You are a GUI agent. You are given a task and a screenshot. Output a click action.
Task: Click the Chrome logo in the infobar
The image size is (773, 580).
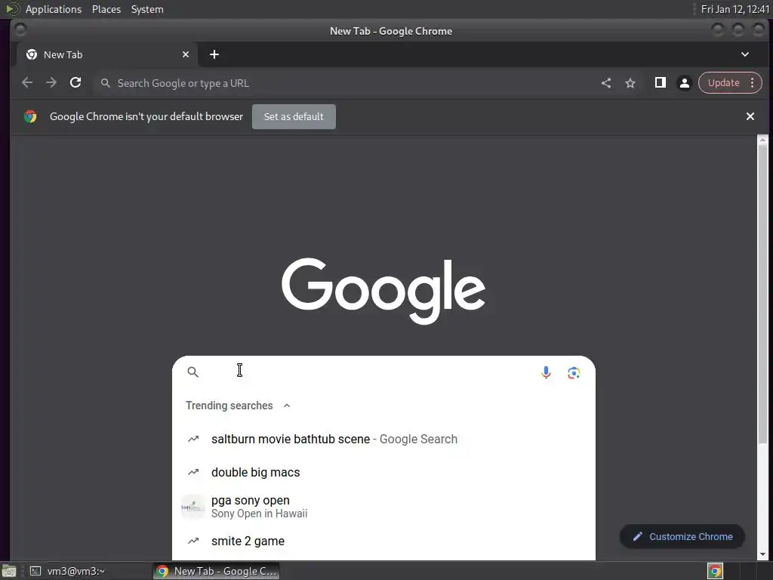[x=30, y=116]
